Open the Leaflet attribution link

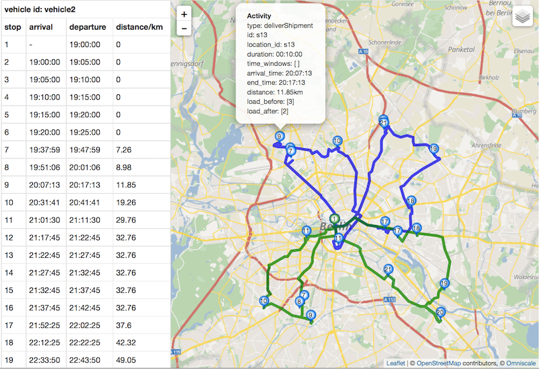(x=396, y=363)
